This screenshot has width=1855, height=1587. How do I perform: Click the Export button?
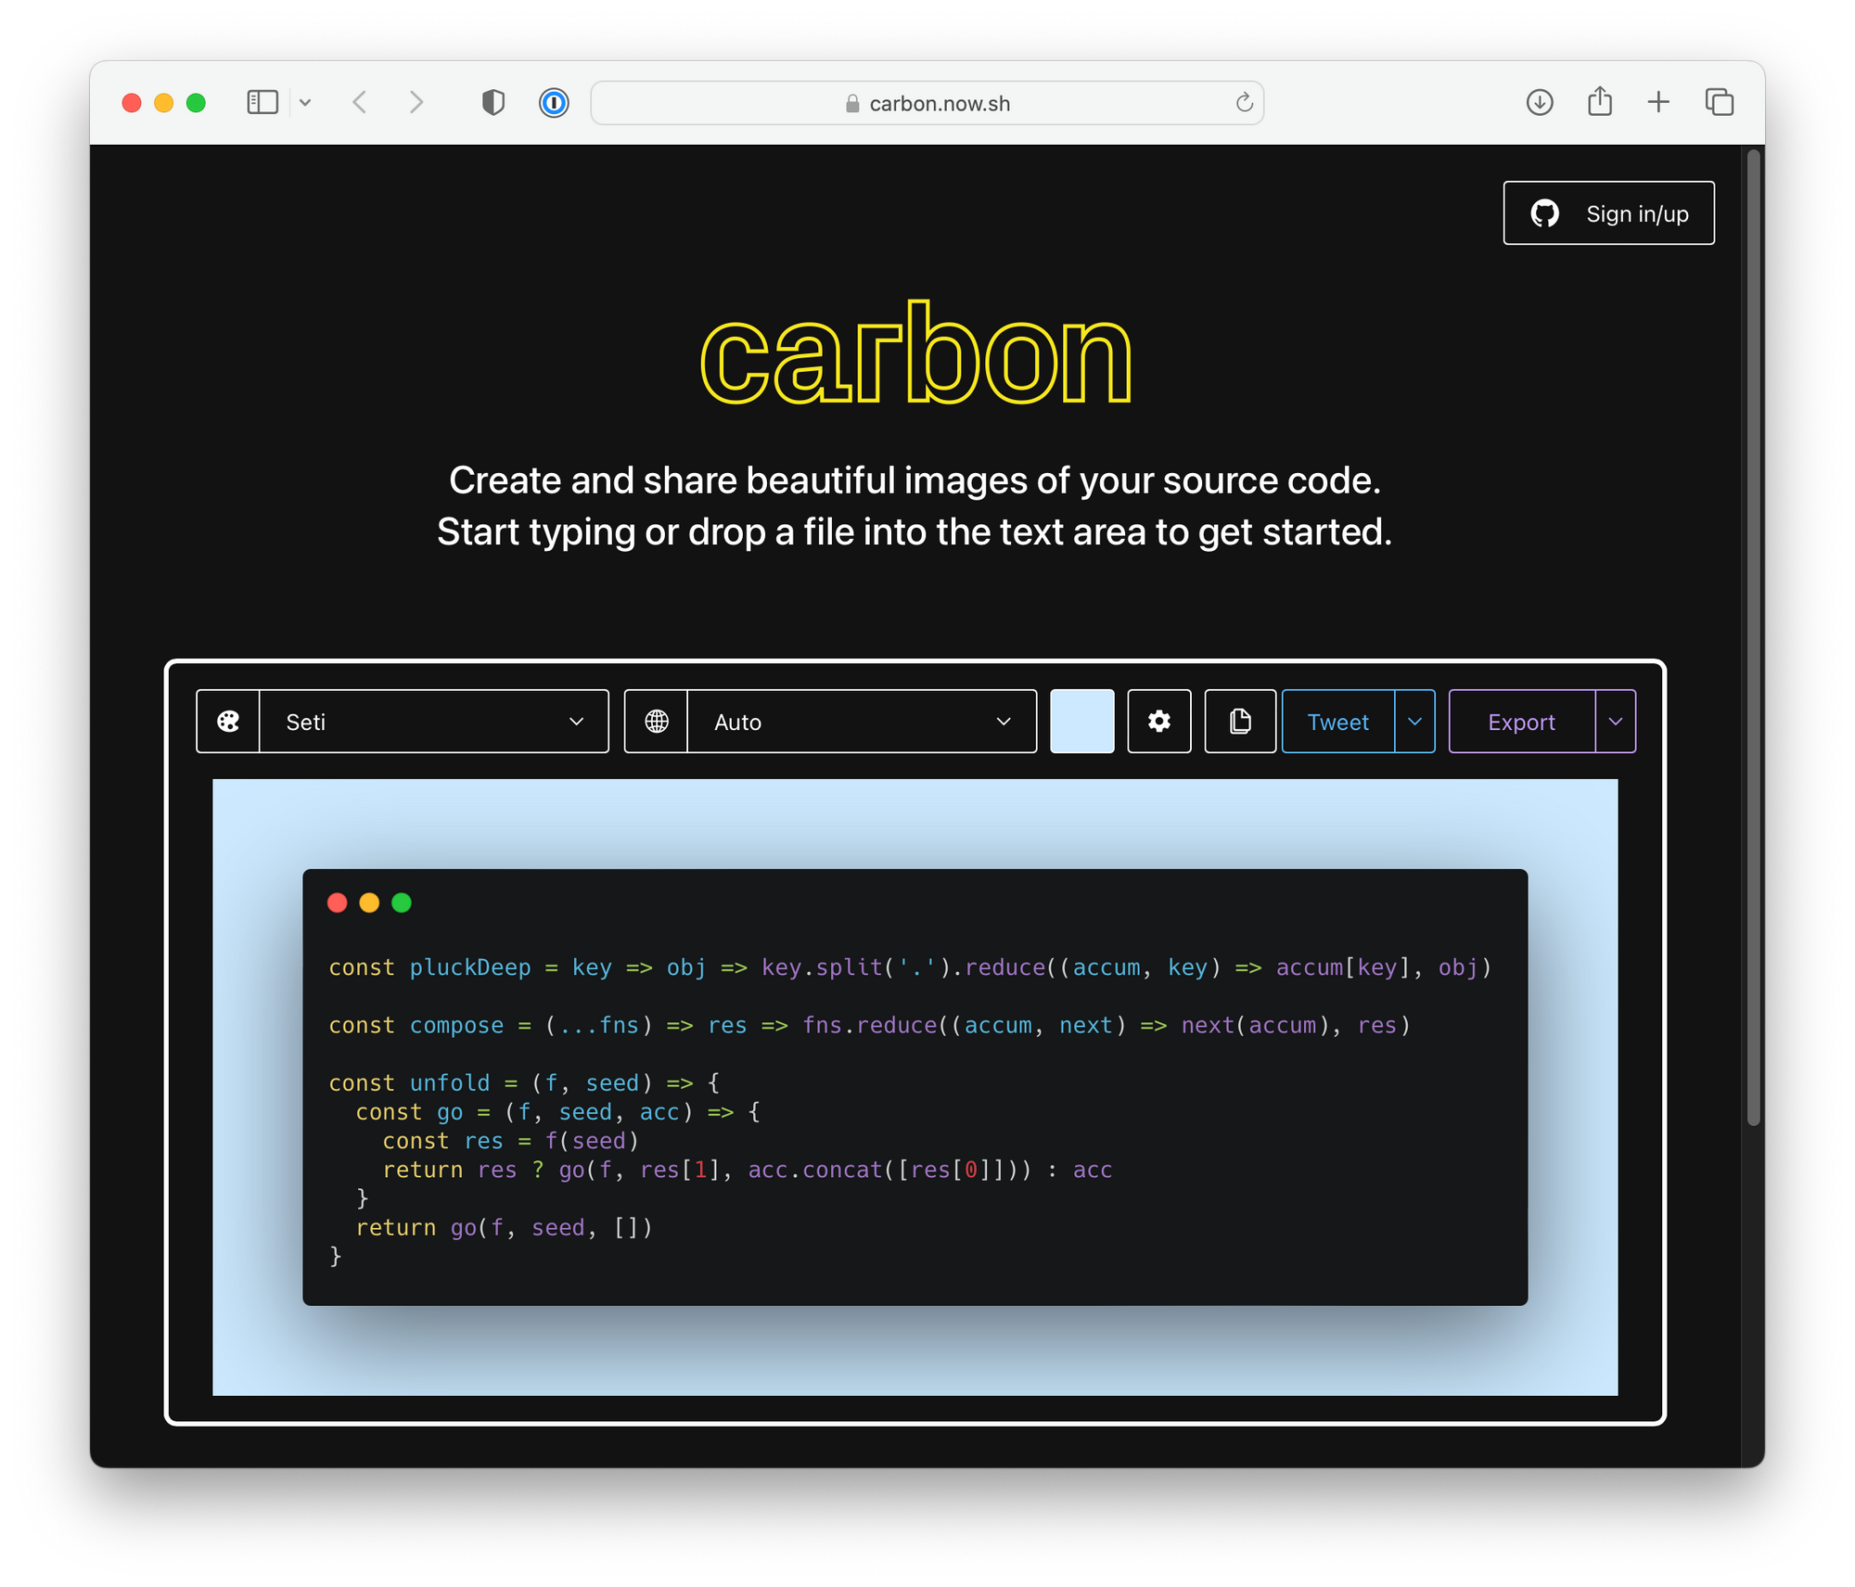click(x=1521, y=722)
